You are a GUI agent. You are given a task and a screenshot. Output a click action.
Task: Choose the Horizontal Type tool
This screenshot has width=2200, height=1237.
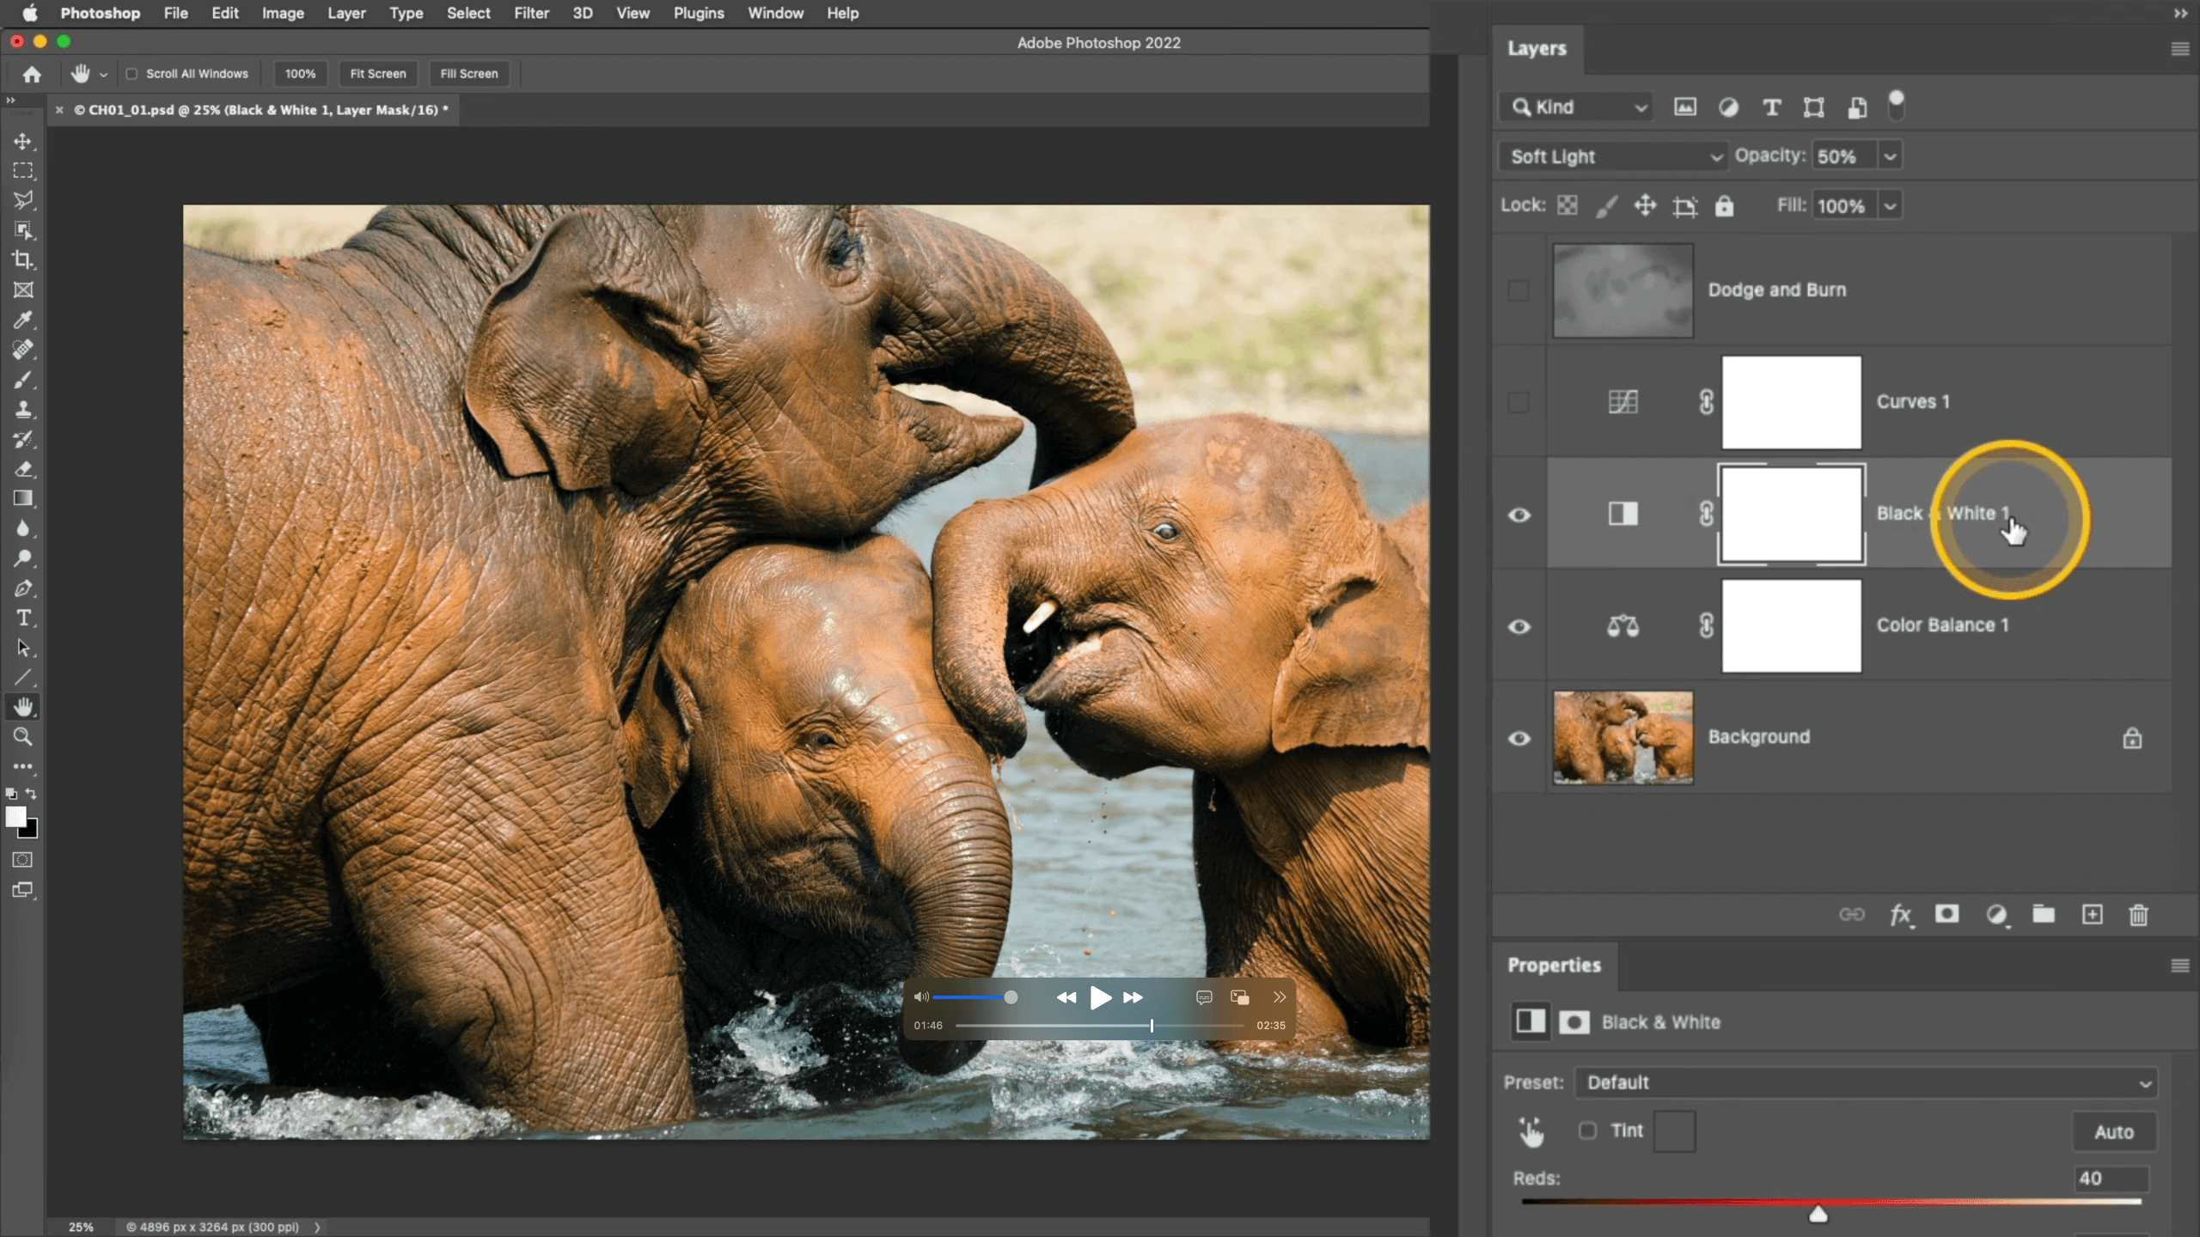pyautogui.click(x=23, y=618)
